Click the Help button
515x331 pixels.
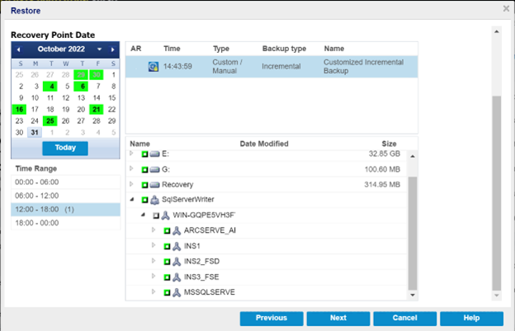(471, 318)
